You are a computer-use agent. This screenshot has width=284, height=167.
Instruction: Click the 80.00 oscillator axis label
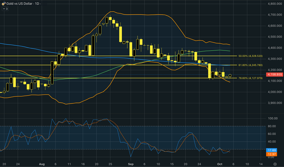tap(272, 126)
